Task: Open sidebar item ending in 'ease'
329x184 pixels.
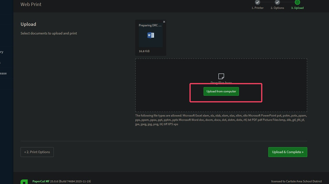Action: pos(3,73)
